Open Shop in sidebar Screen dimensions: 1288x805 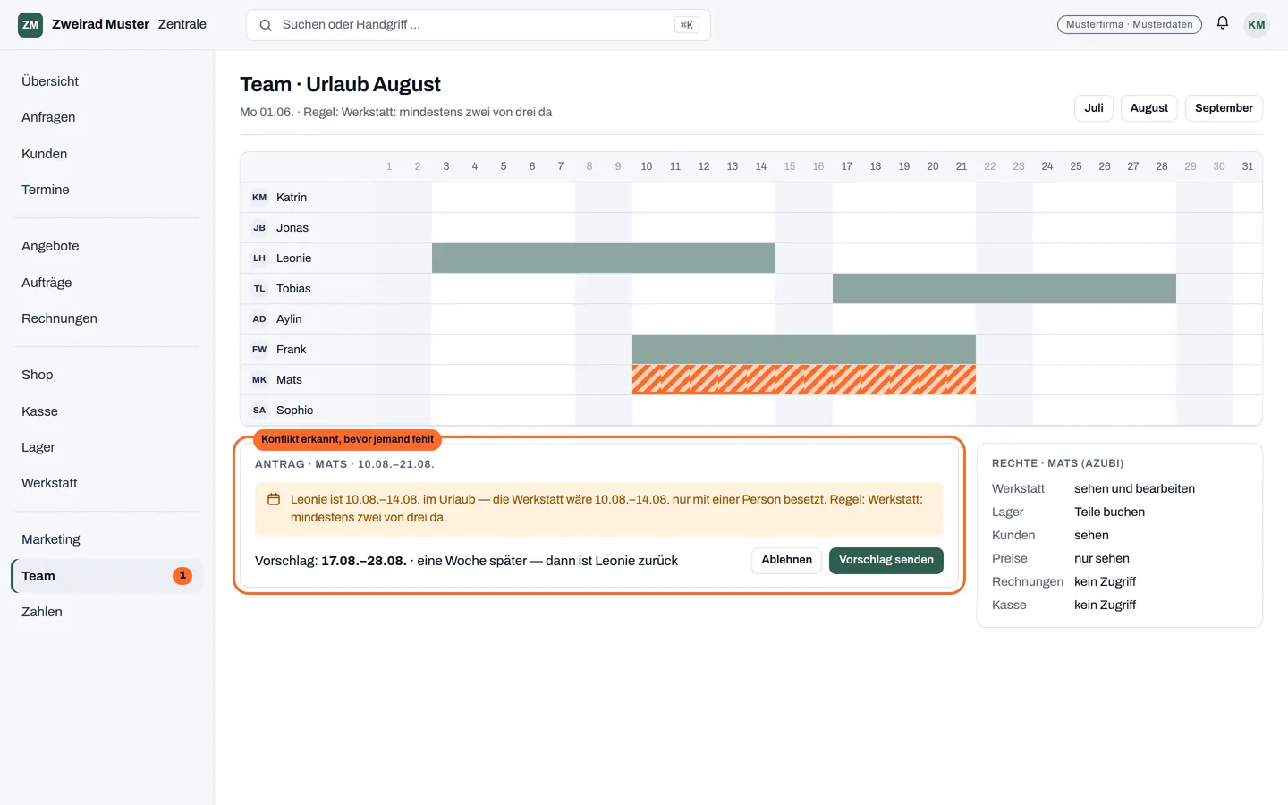click(x=107, y=375)
